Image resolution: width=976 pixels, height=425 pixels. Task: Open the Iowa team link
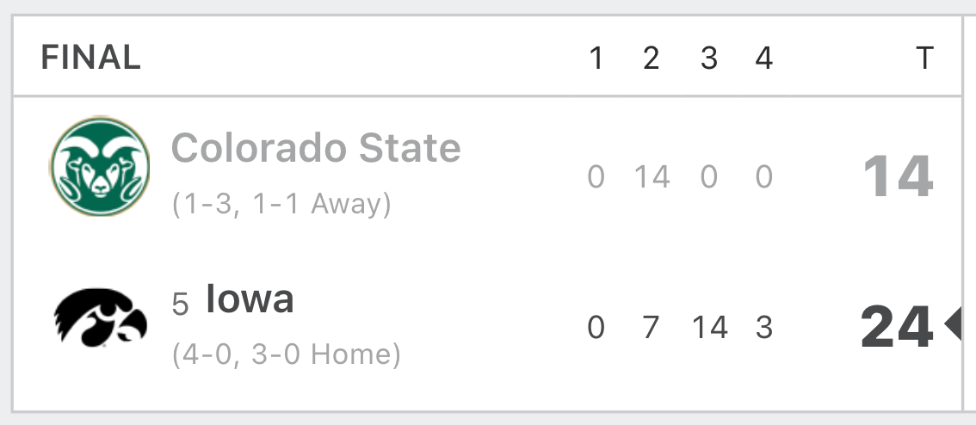[250, 299]
